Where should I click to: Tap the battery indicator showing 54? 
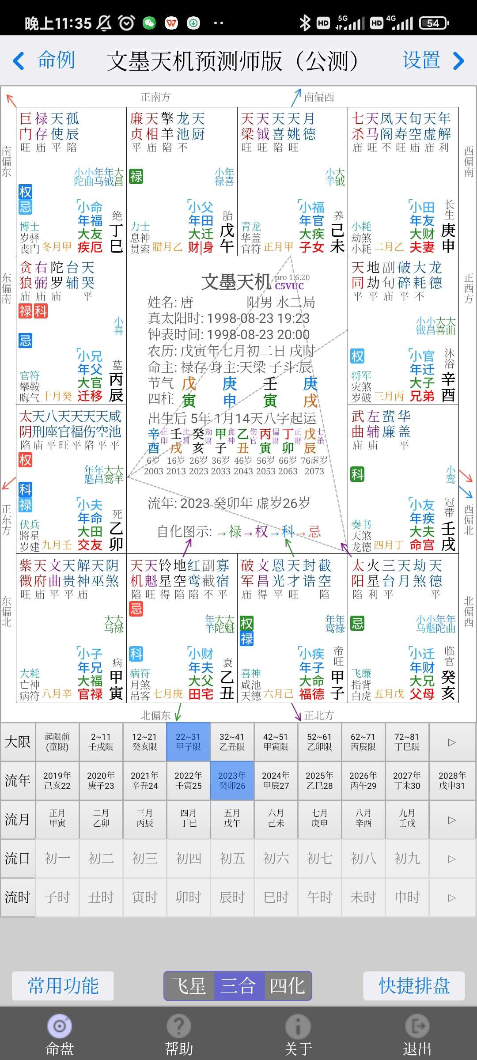tap(434, 23)
